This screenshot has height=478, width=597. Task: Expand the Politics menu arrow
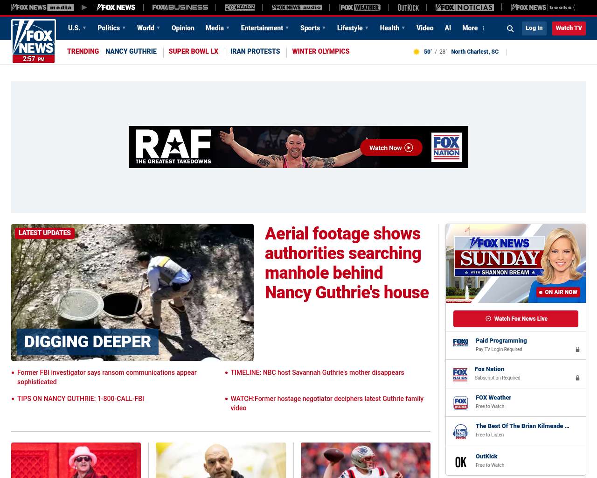[x=124, y=28]
